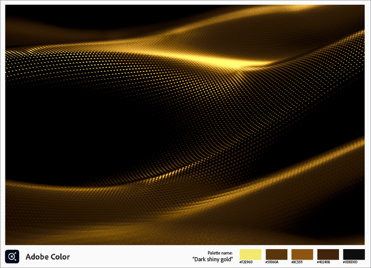
Task: Select the dark brown #59360A swatch
Action: (277, 254)
